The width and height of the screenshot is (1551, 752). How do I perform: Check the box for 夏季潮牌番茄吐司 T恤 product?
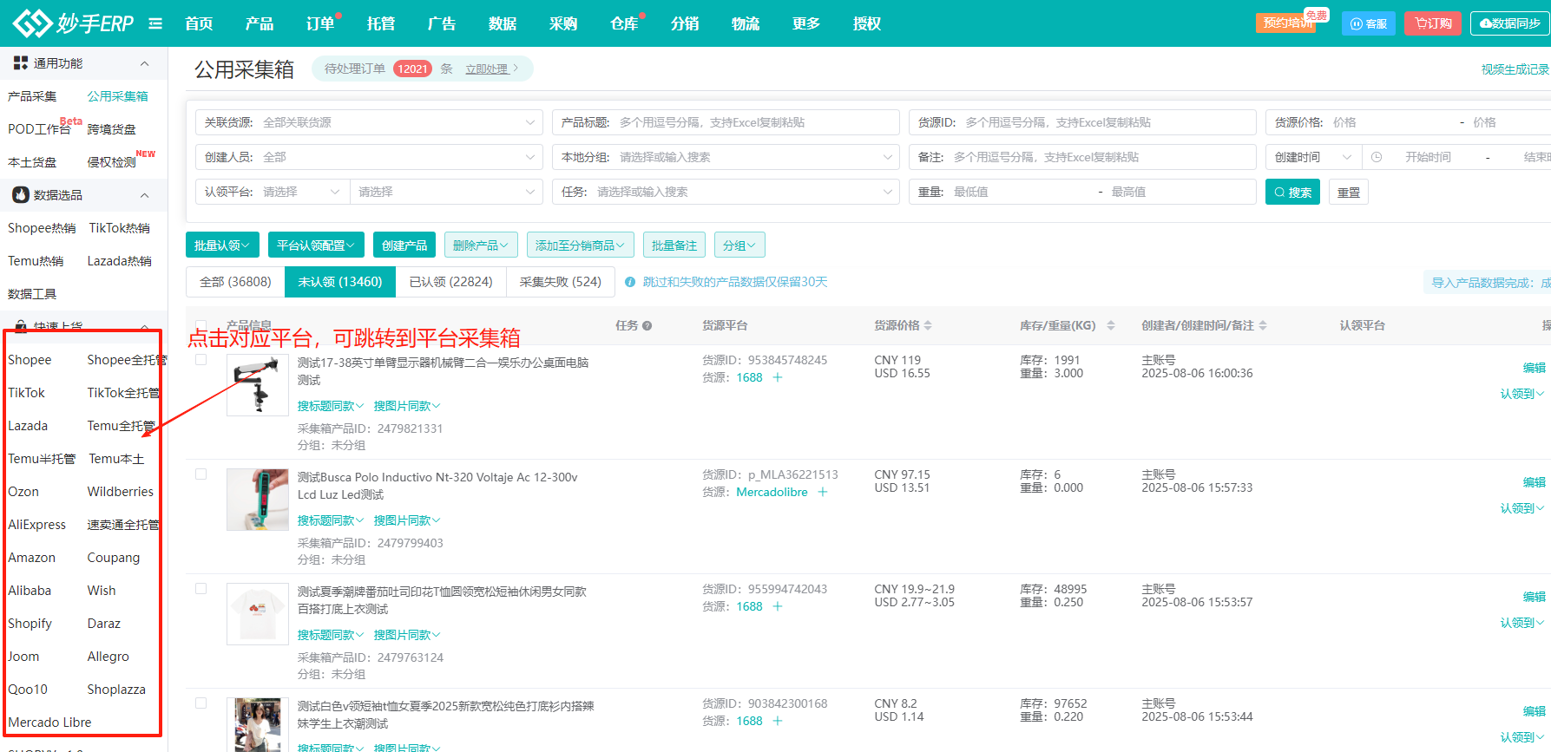[x=201, y=589]
